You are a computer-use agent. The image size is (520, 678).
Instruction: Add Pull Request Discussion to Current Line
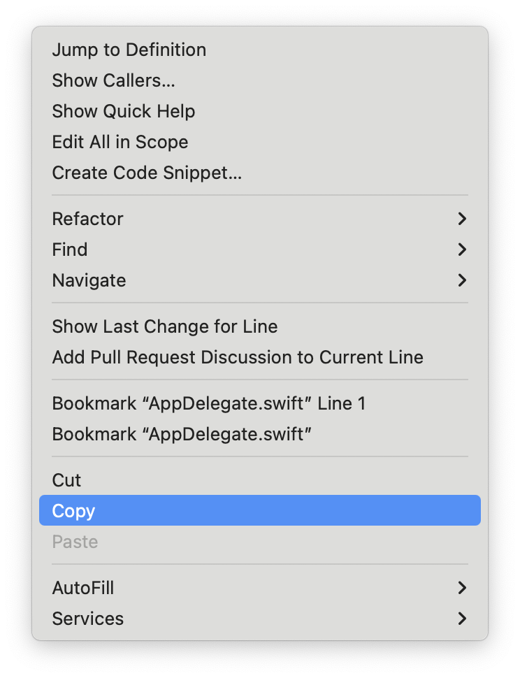pos(238,357)
